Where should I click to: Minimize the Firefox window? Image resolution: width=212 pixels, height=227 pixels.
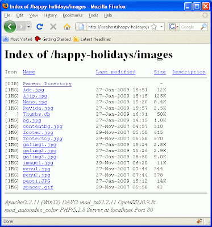[x=188, y=7]
